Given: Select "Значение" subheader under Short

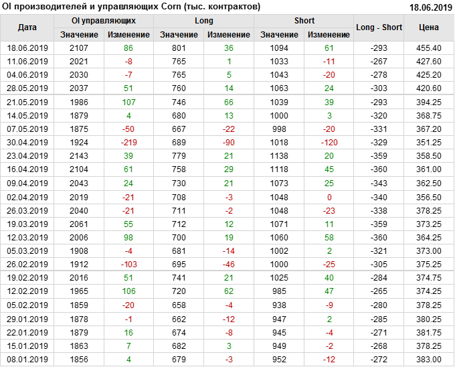Looking at the screenshot, I should coord(279,34).
